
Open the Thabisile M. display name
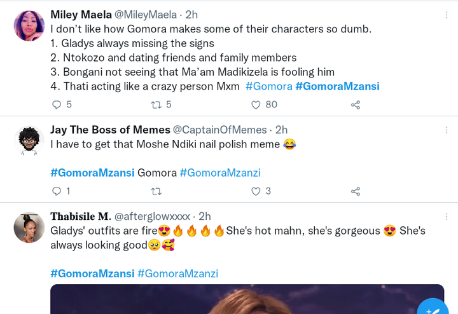pos(81,217)
